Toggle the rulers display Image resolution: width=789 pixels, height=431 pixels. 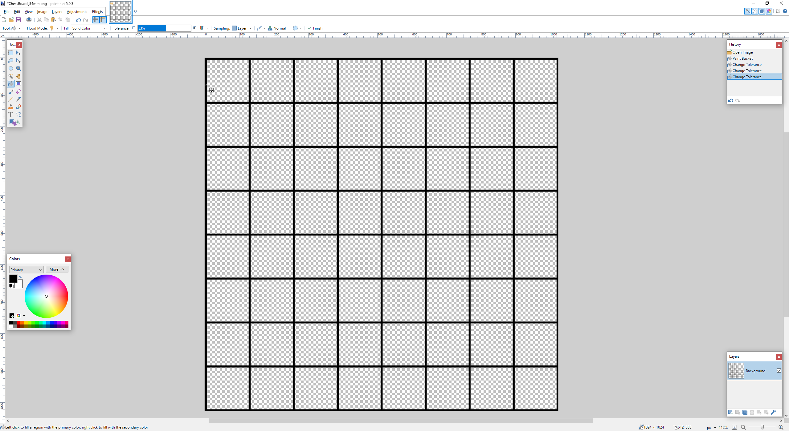pos(103,20)
